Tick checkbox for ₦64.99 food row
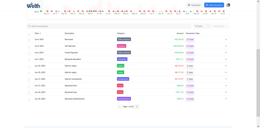This screenshot has height=128, width=260. 29,86
